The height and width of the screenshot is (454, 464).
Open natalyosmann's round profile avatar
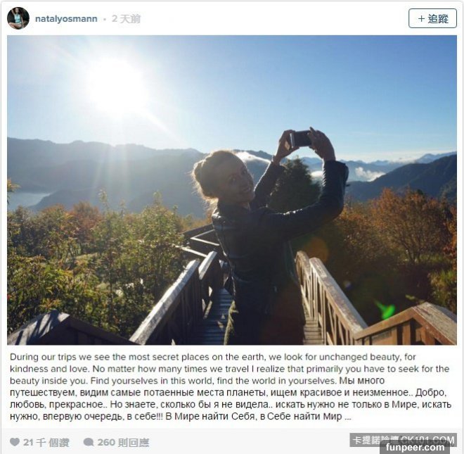[x=18, y=18]
